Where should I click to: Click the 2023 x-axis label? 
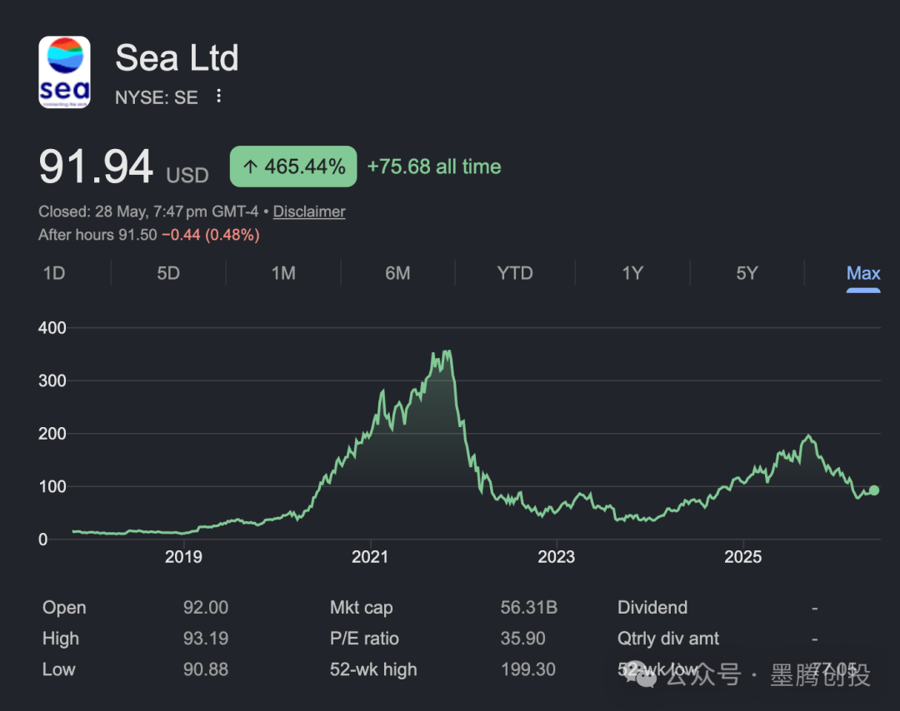[x=556, y=557]
